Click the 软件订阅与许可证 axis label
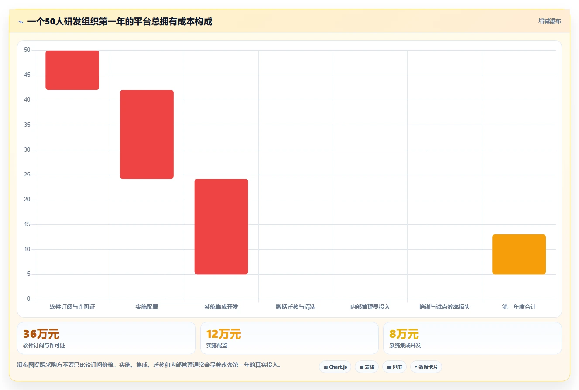This screenshot has width=579, height=390. (72, 307)
